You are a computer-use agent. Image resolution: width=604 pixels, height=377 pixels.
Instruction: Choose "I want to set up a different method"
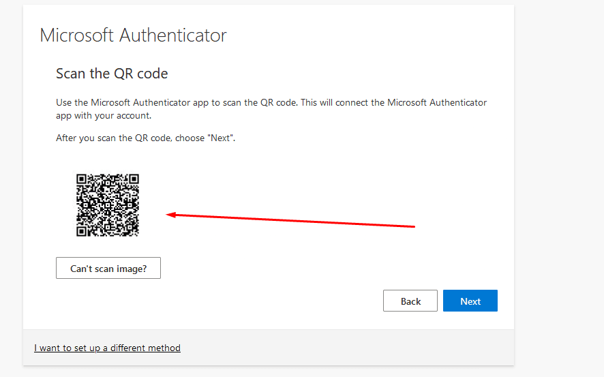[x=107, y=348]
